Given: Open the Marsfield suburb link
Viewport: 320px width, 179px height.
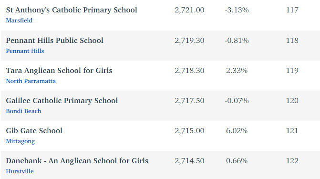Looking at the screenshot, I should (x=19, y=21).
